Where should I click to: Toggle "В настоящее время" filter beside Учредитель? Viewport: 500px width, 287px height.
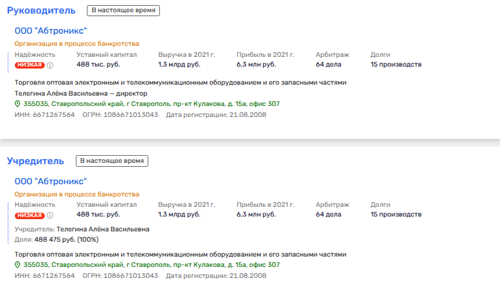pos(113,161)
